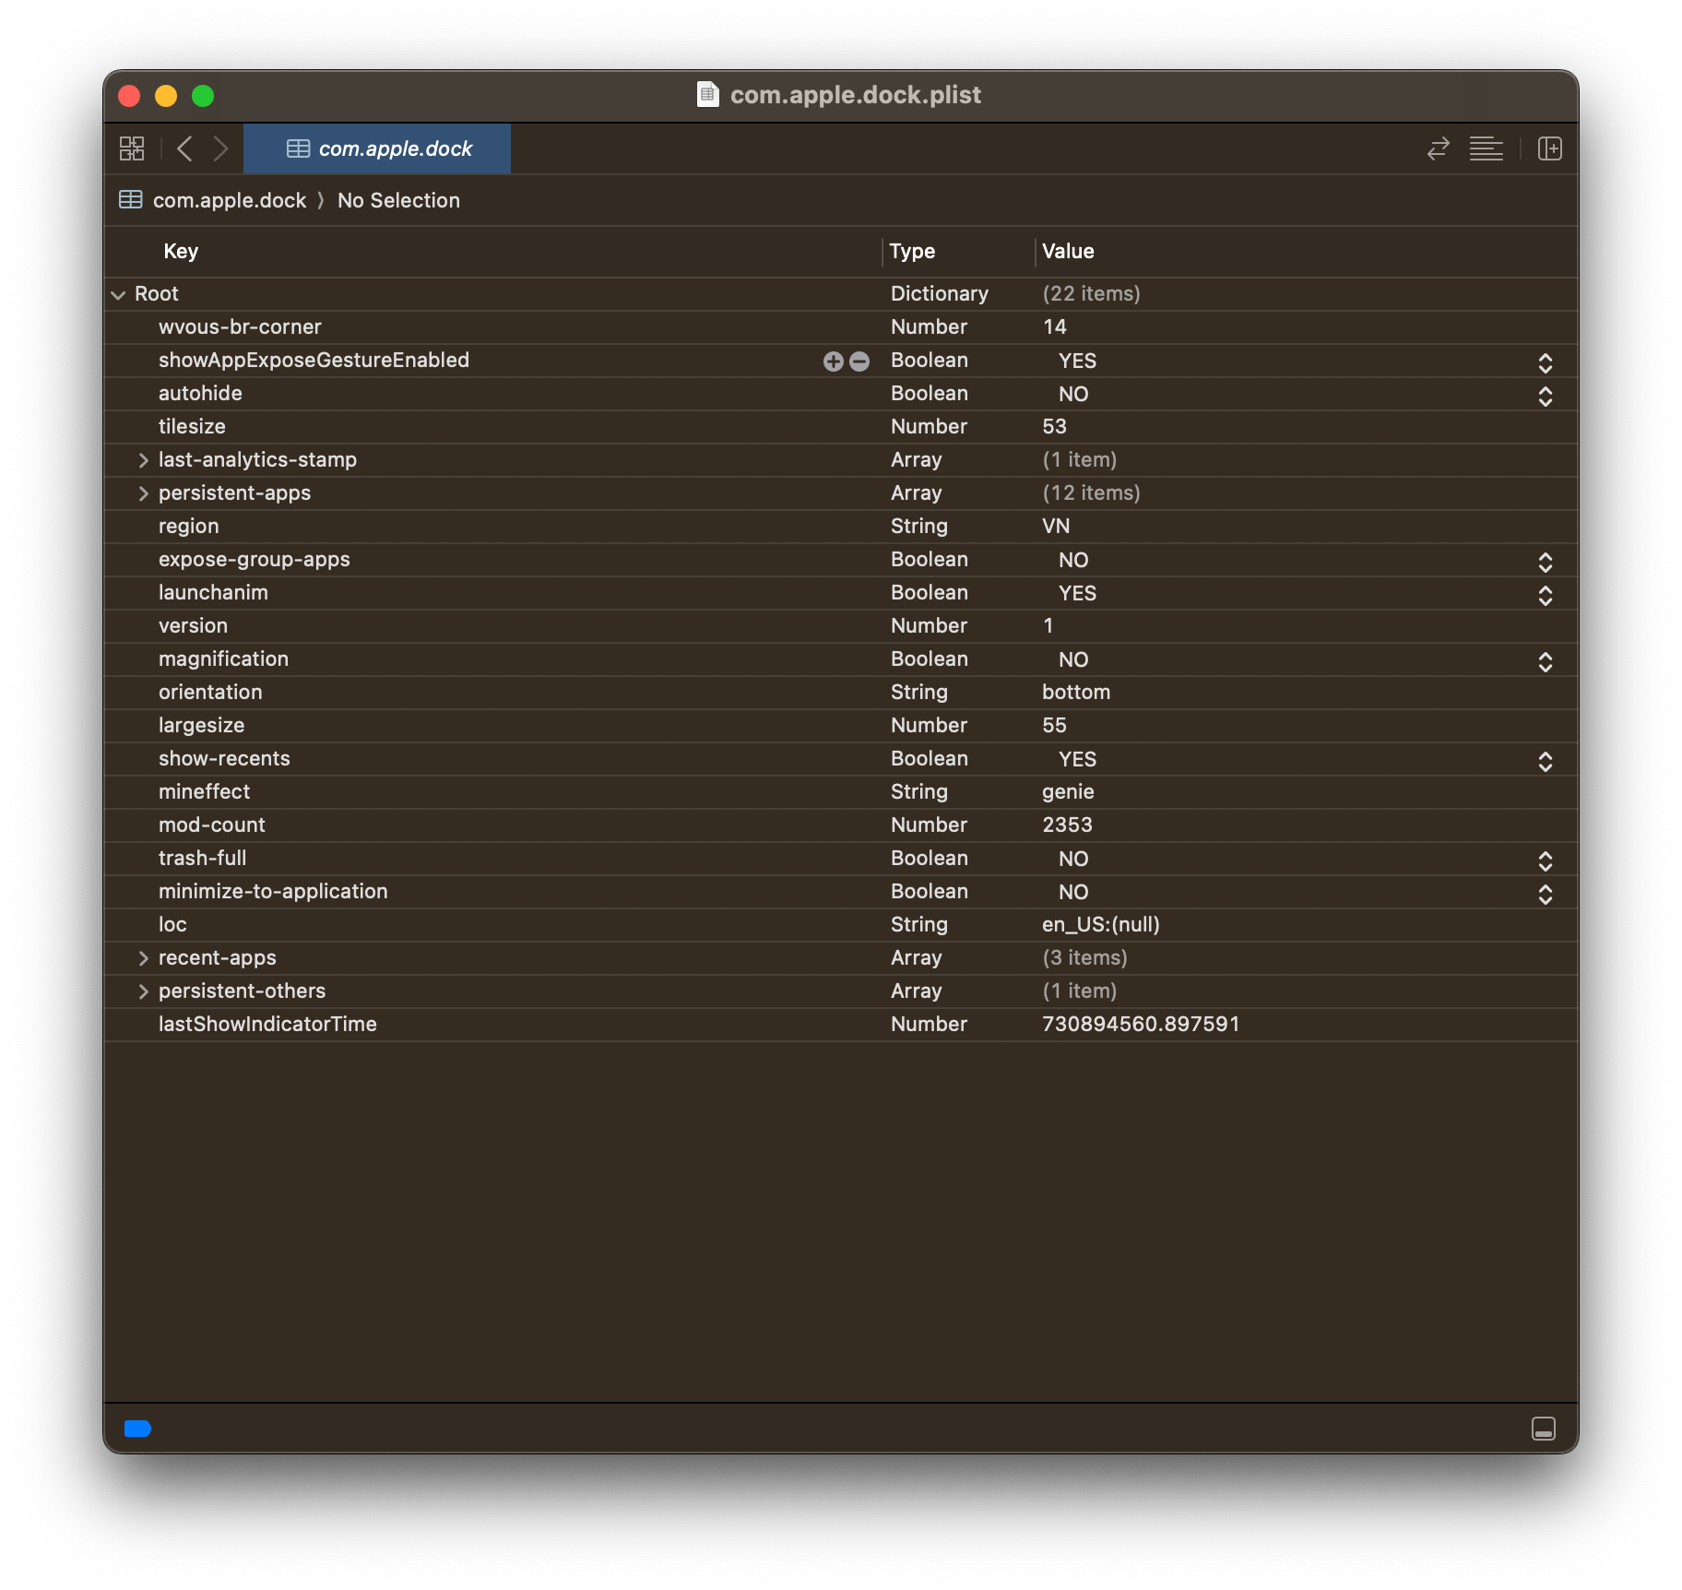Change the magnification Boolean value stepper
The image size is (1682, 1590).
click(x=1545, y=661)
